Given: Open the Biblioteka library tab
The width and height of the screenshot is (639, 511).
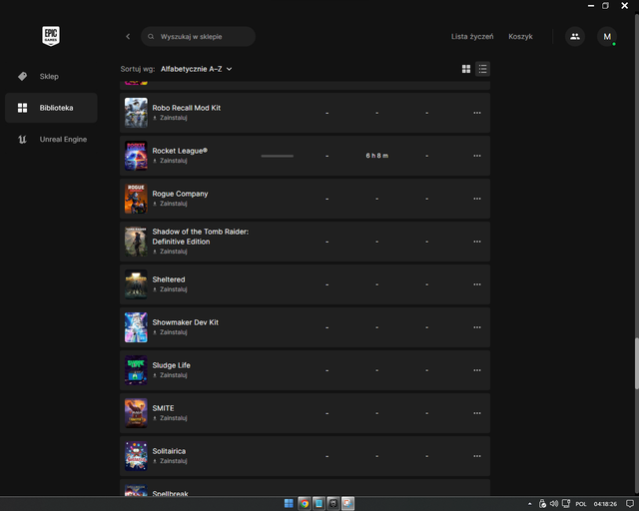Looking at the screenshot, I should pyautogui.click(x=51, y=108).
